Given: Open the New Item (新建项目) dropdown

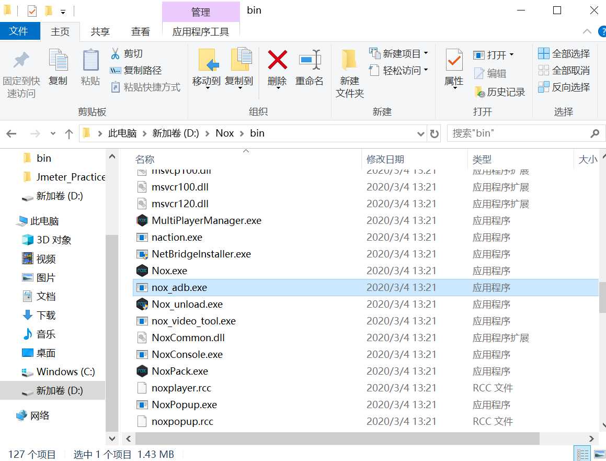Looking at the screenshot, I should click(x=426, y=53).
